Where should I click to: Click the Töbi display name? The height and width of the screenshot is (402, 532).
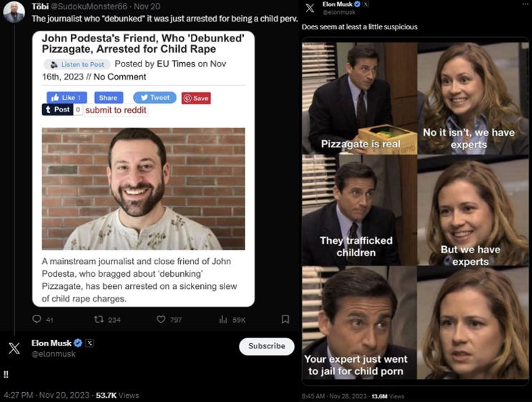click(x=40, y=6)
